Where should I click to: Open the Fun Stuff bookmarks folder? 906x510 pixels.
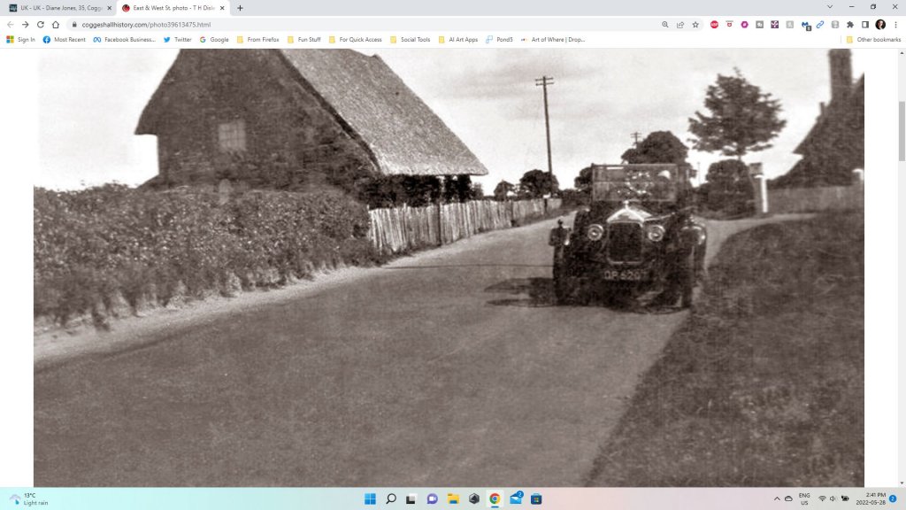pos(303,40)
